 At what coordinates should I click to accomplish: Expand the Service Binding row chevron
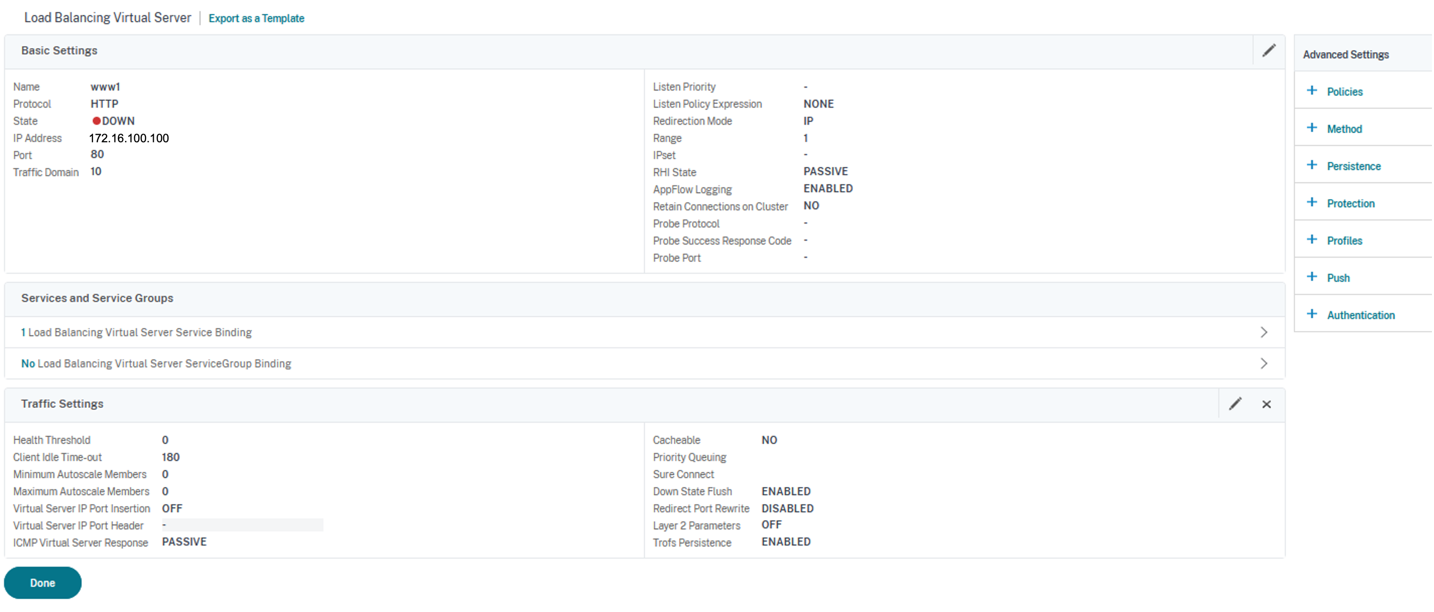(1263, 332)
